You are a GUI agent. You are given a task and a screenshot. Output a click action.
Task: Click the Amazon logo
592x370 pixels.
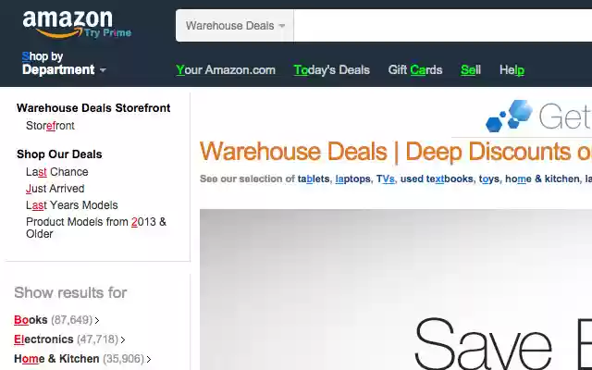click(68, 23)
